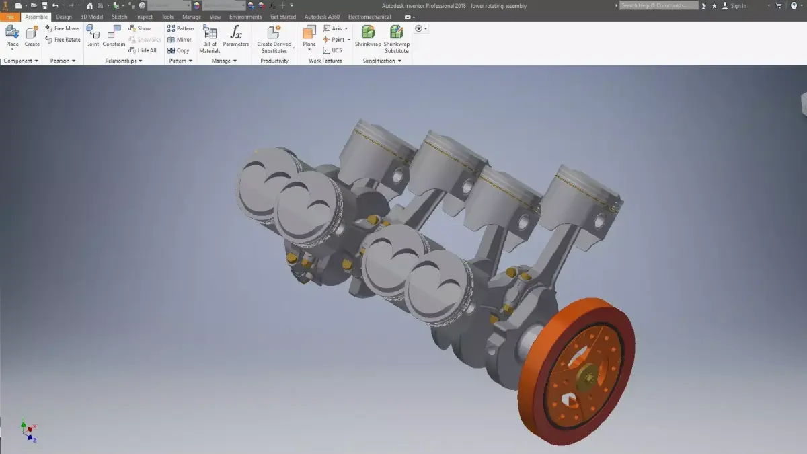Screen dimensions: 807x454
Task: Switch to the Environments tab
Action: click(245, 17)
